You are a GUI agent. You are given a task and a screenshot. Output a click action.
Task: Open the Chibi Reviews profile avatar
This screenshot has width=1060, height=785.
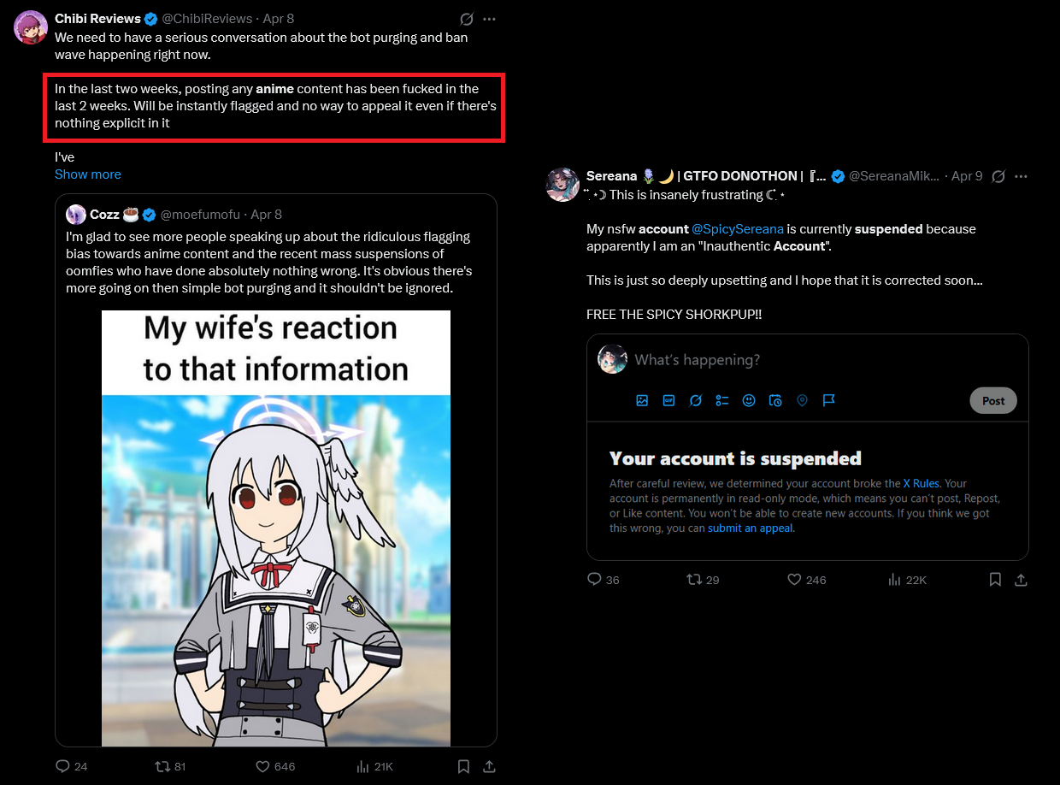tap(31, 27)
